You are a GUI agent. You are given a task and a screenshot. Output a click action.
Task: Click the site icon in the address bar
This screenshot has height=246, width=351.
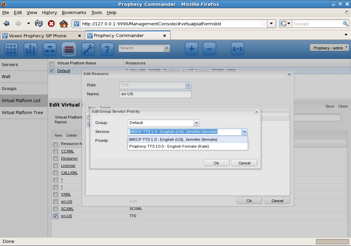(76, 24)
